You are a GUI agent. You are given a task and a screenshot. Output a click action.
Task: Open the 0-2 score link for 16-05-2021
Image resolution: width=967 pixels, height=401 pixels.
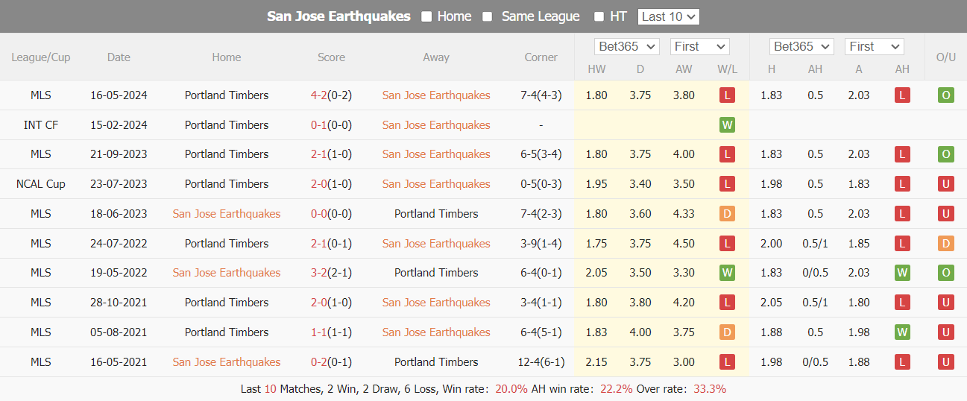point(320,362)
